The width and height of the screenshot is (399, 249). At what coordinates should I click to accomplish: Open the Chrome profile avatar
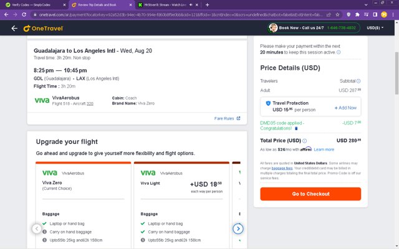[384, 15]
